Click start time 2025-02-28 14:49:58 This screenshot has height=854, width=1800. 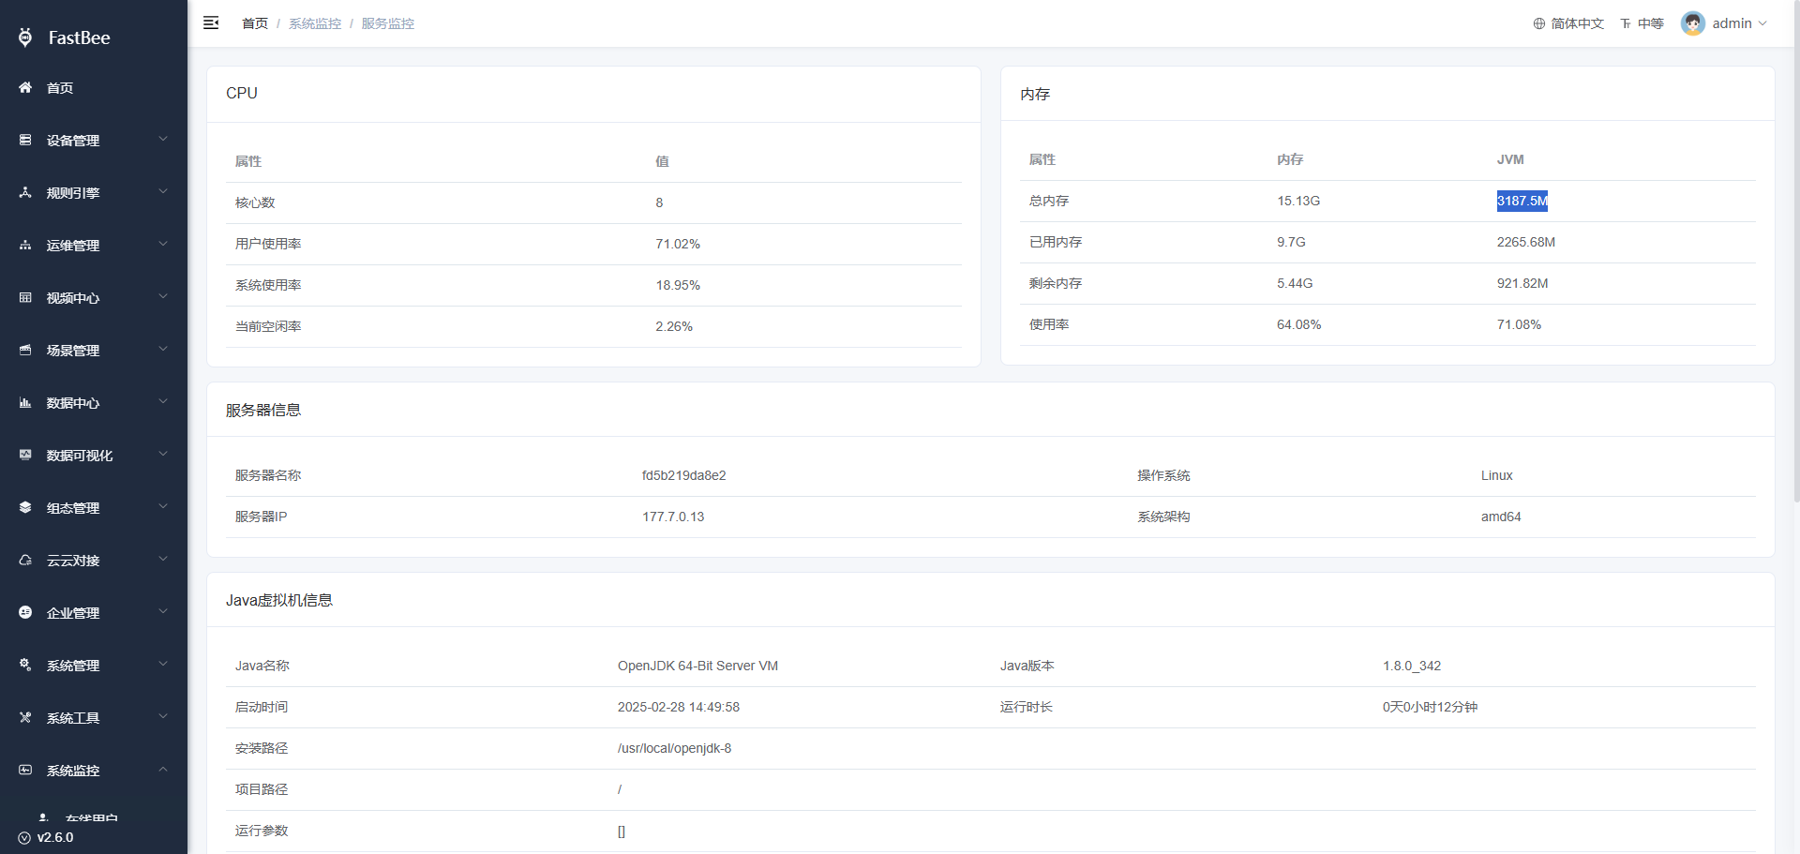[679, 707]
